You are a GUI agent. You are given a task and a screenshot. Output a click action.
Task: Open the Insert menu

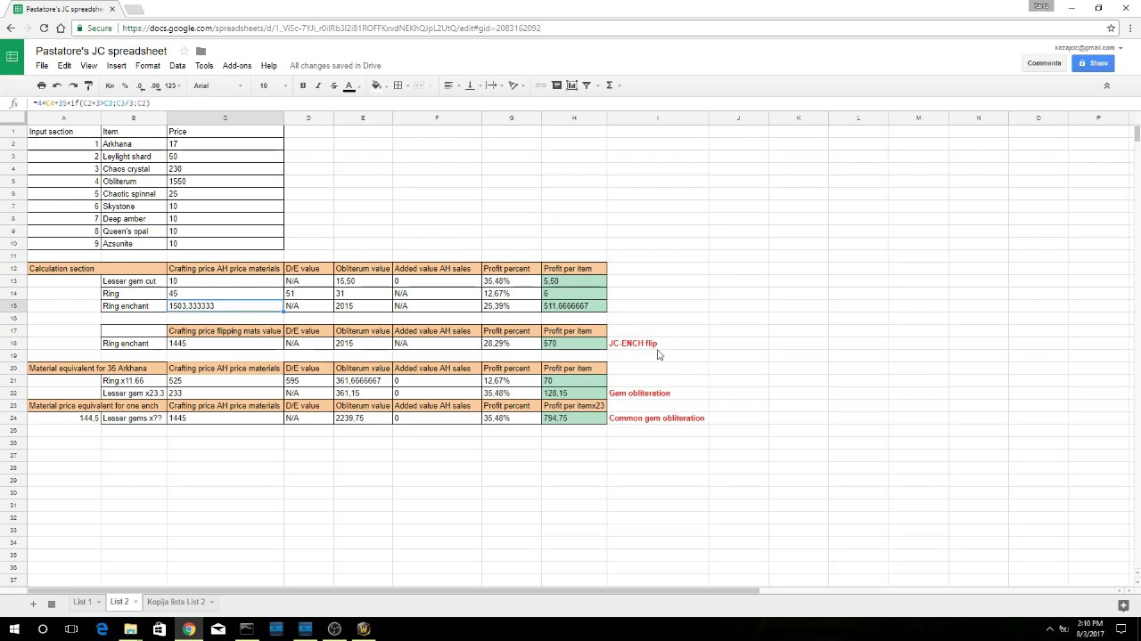point(117,66)
